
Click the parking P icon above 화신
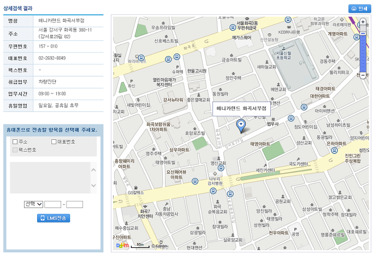(x=132, y=81)
